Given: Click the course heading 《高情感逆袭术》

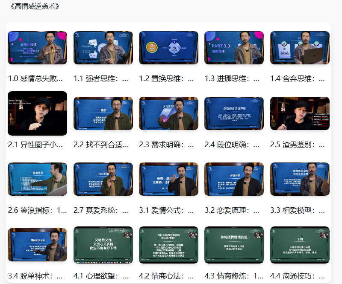Looking at the screenshot, I should pyautogui.click(x=35, y=6).
